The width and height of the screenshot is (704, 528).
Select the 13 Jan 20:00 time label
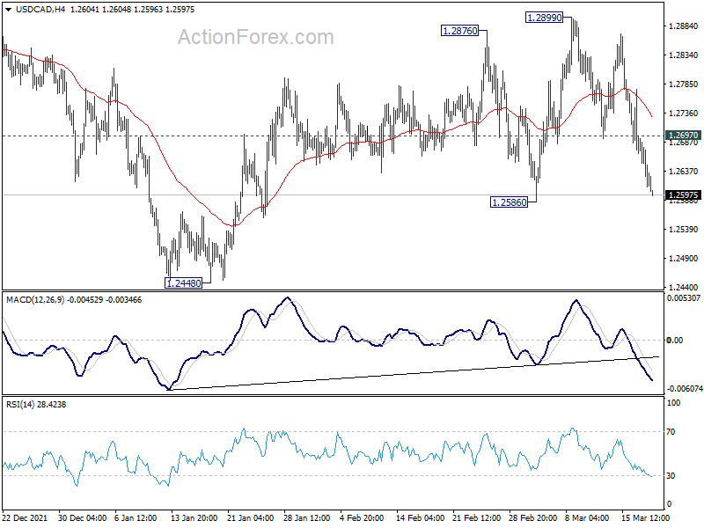point(194,518)
